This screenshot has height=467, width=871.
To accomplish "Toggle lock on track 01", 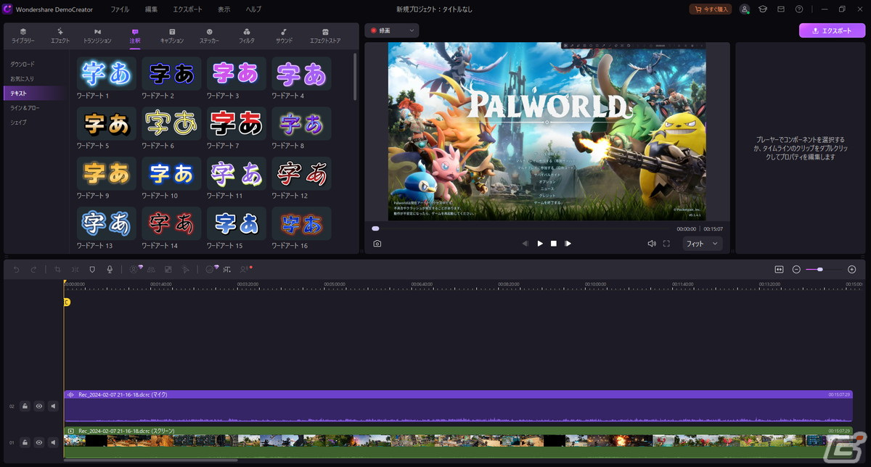I will coord(25,442).
